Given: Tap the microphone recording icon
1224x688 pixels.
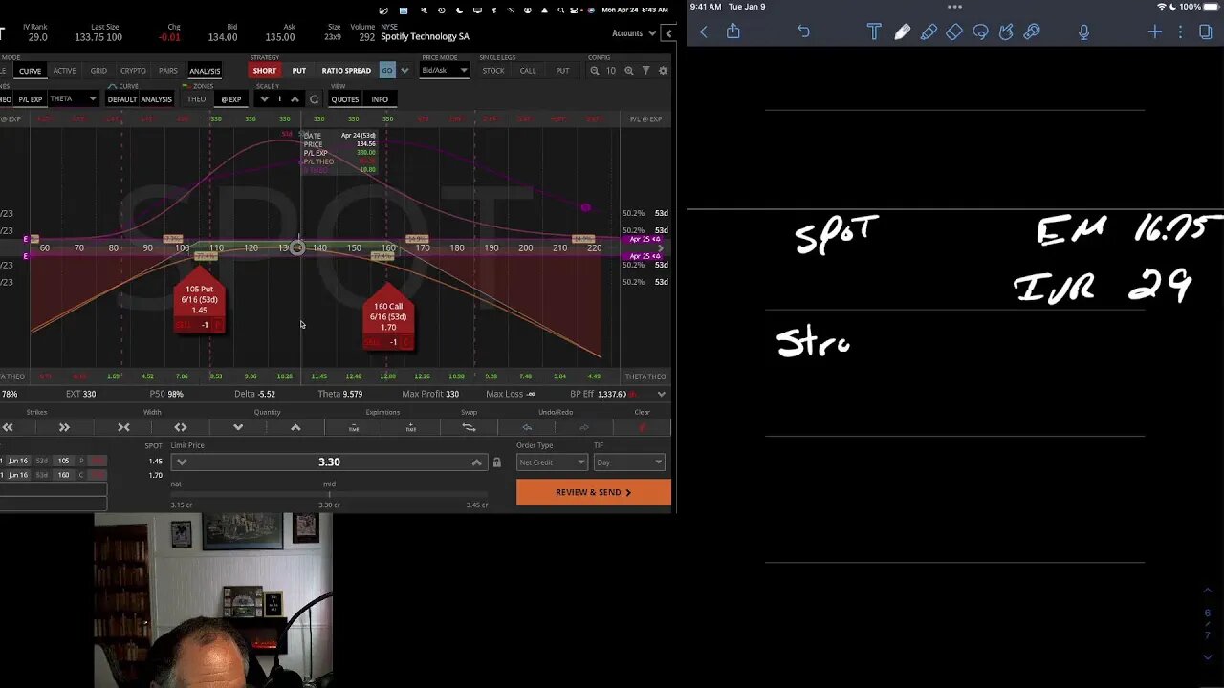Looking at the screenshot, I should pos(1083,32).
